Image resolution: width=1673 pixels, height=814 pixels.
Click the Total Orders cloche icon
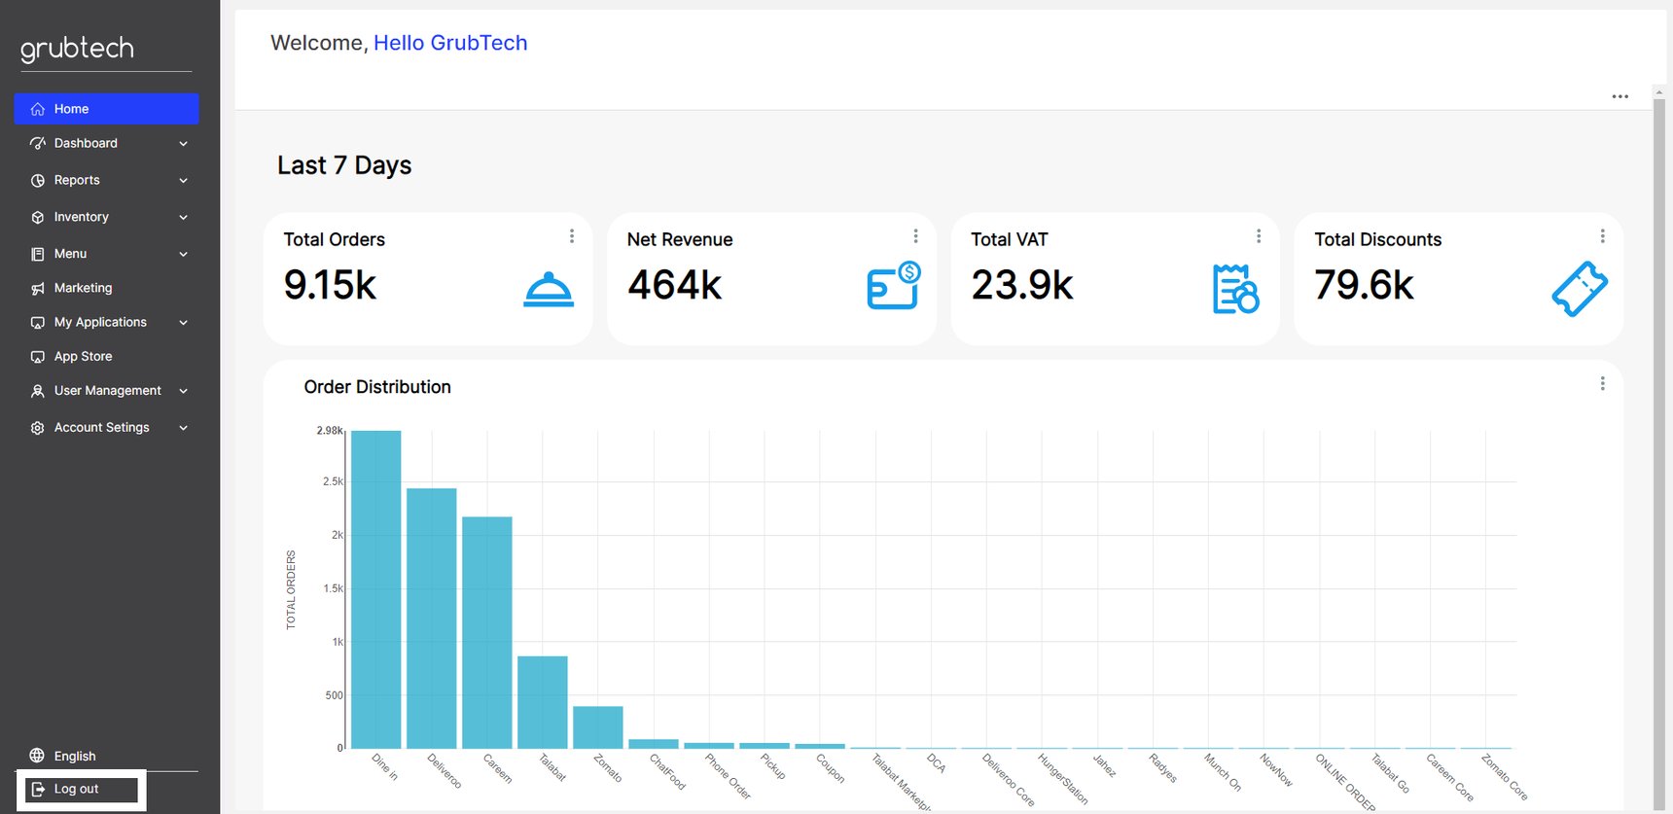click(549, 289)
